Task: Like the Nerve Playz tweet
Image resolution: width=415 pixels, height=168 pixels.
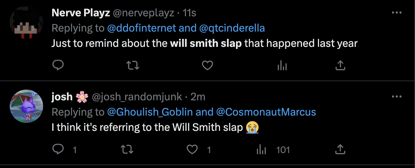Action: point(208,65)
